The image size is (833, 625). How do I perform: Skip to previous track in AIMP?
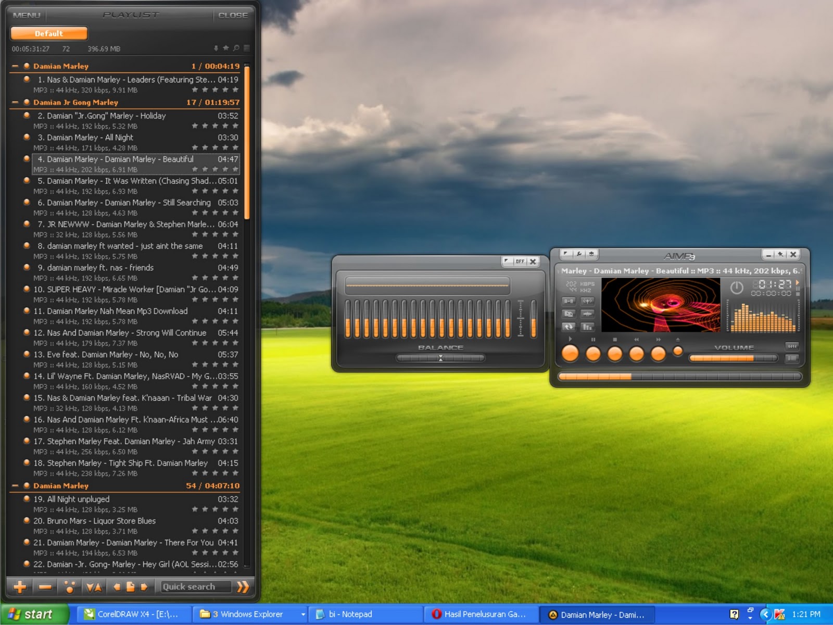(x=637, y=354)
